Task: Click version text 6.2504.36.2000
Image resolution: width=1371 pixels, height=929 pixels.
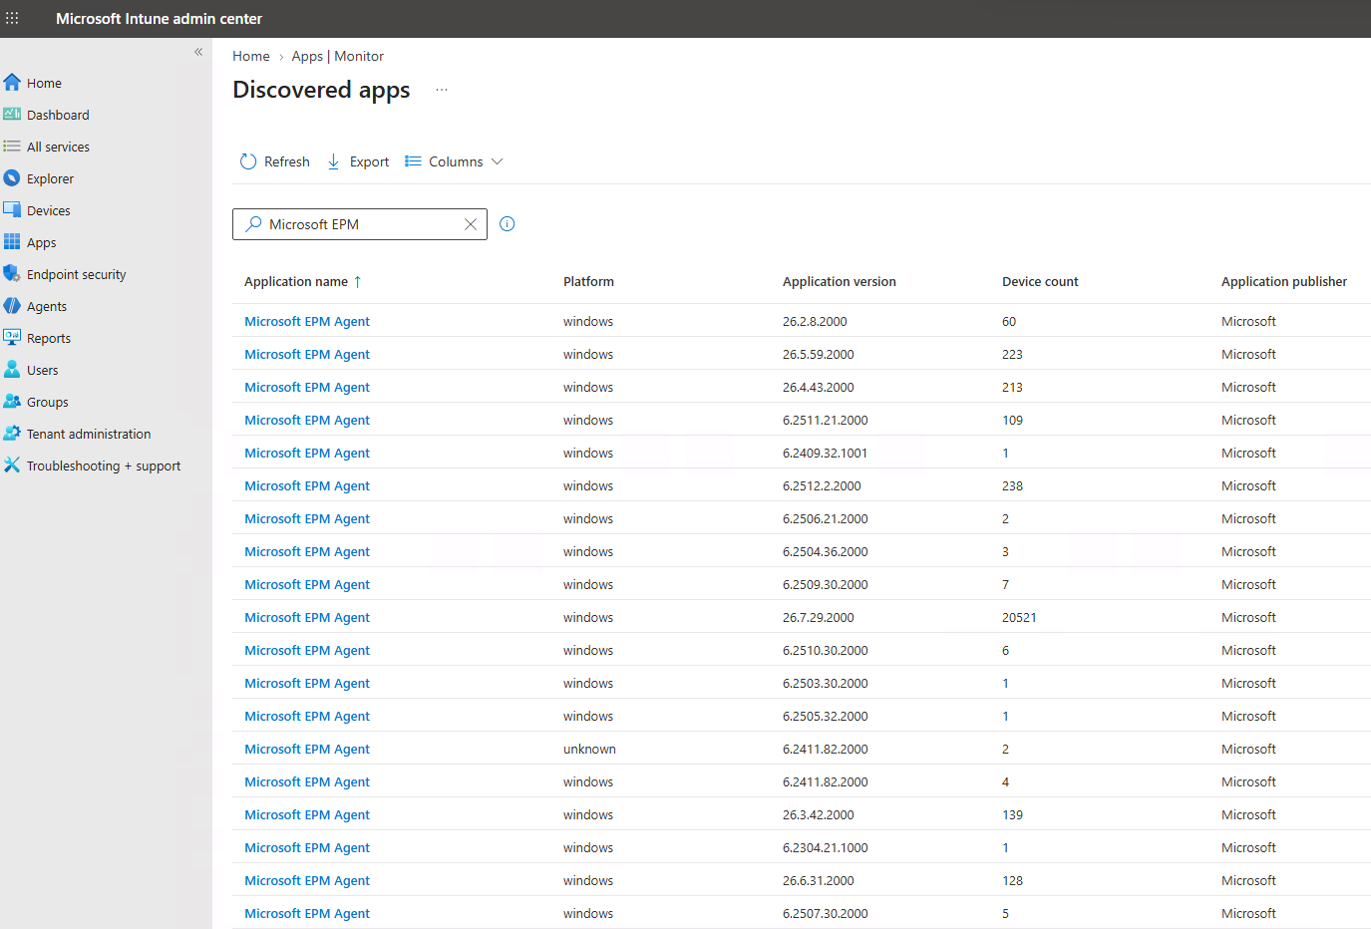Action: click(x=826, y=552)
